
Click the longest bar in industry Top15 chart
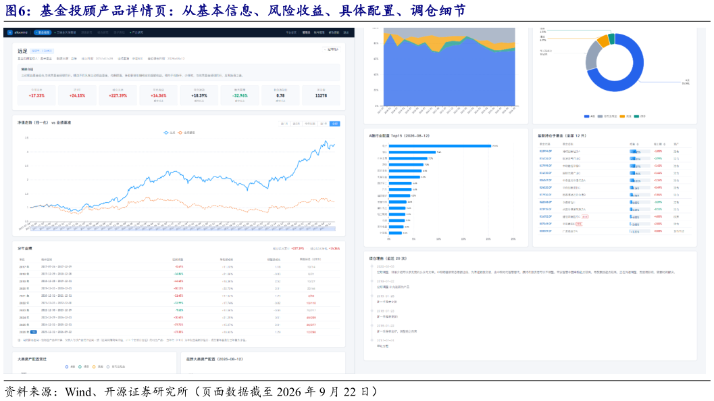pyautogui.click(x=440, y=146)
